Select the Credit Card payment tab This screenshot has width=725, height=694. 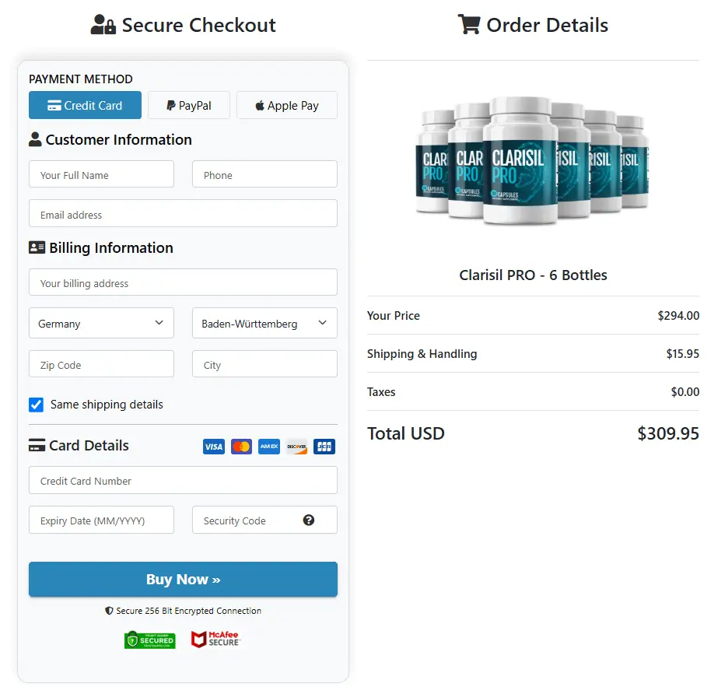pos(85,105)
